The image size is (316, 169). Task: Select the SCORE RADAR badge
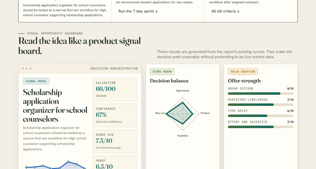(x=162, y=72)
